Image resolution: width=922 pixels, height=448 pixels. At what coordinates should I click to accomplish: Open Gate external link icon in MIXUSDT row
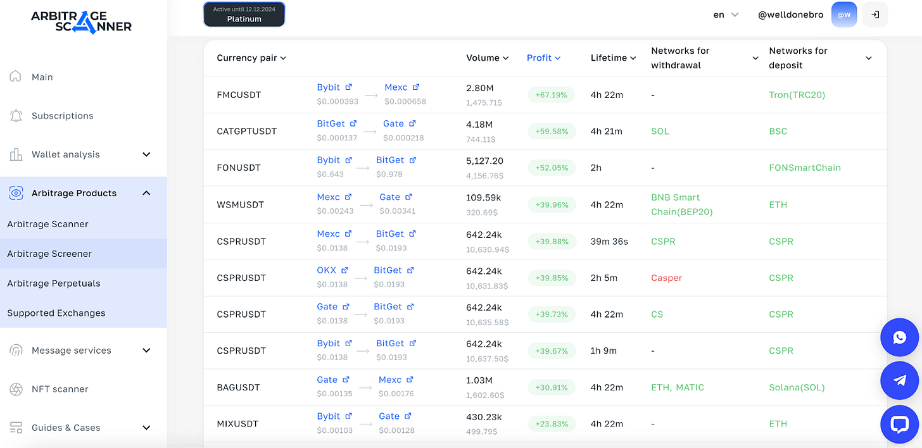tap(408, 416)
